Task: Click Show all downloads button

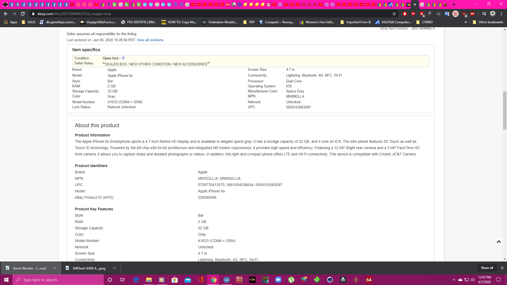Action: pos(487,268)
